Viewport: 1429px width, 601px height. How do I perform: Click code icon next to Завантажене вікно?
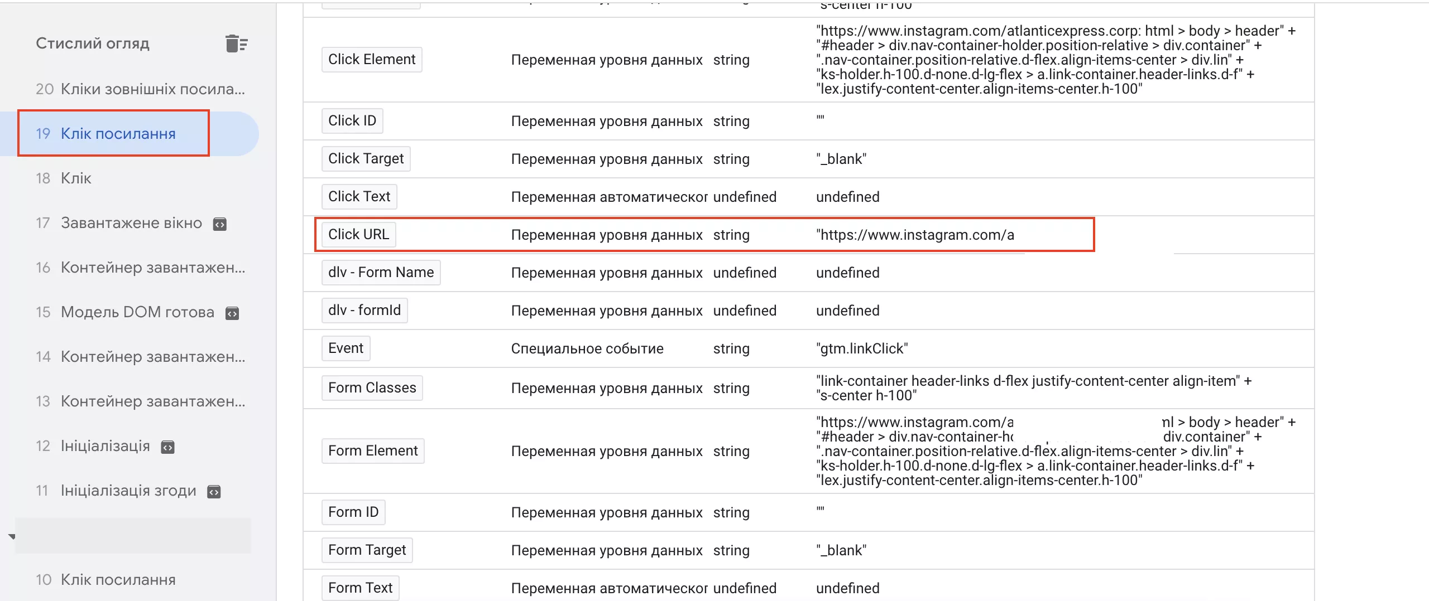[220, 224]
